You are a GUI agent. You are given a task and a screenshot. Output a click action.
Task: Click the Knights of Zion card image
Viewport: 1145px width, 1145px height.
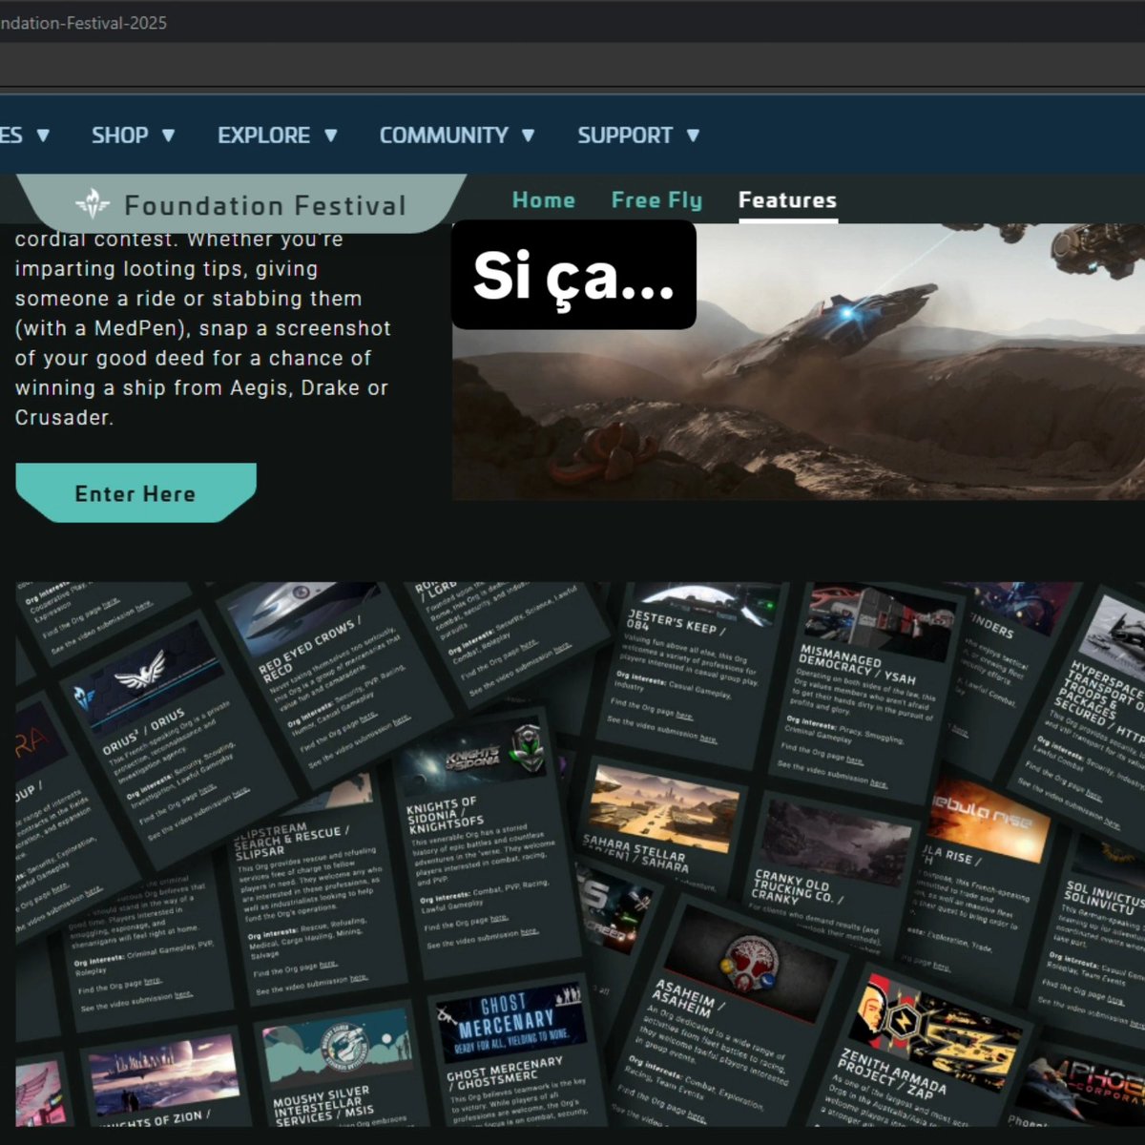[164, 1075]
